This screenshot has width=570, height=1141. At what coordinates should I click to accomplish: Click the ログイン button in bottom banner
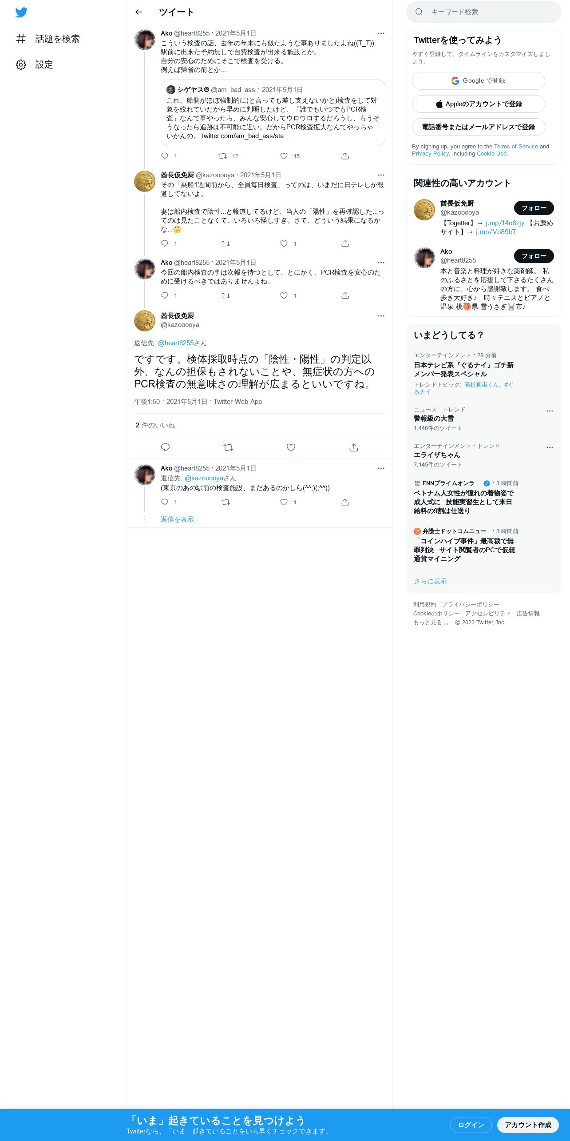tap(471, 1125)
